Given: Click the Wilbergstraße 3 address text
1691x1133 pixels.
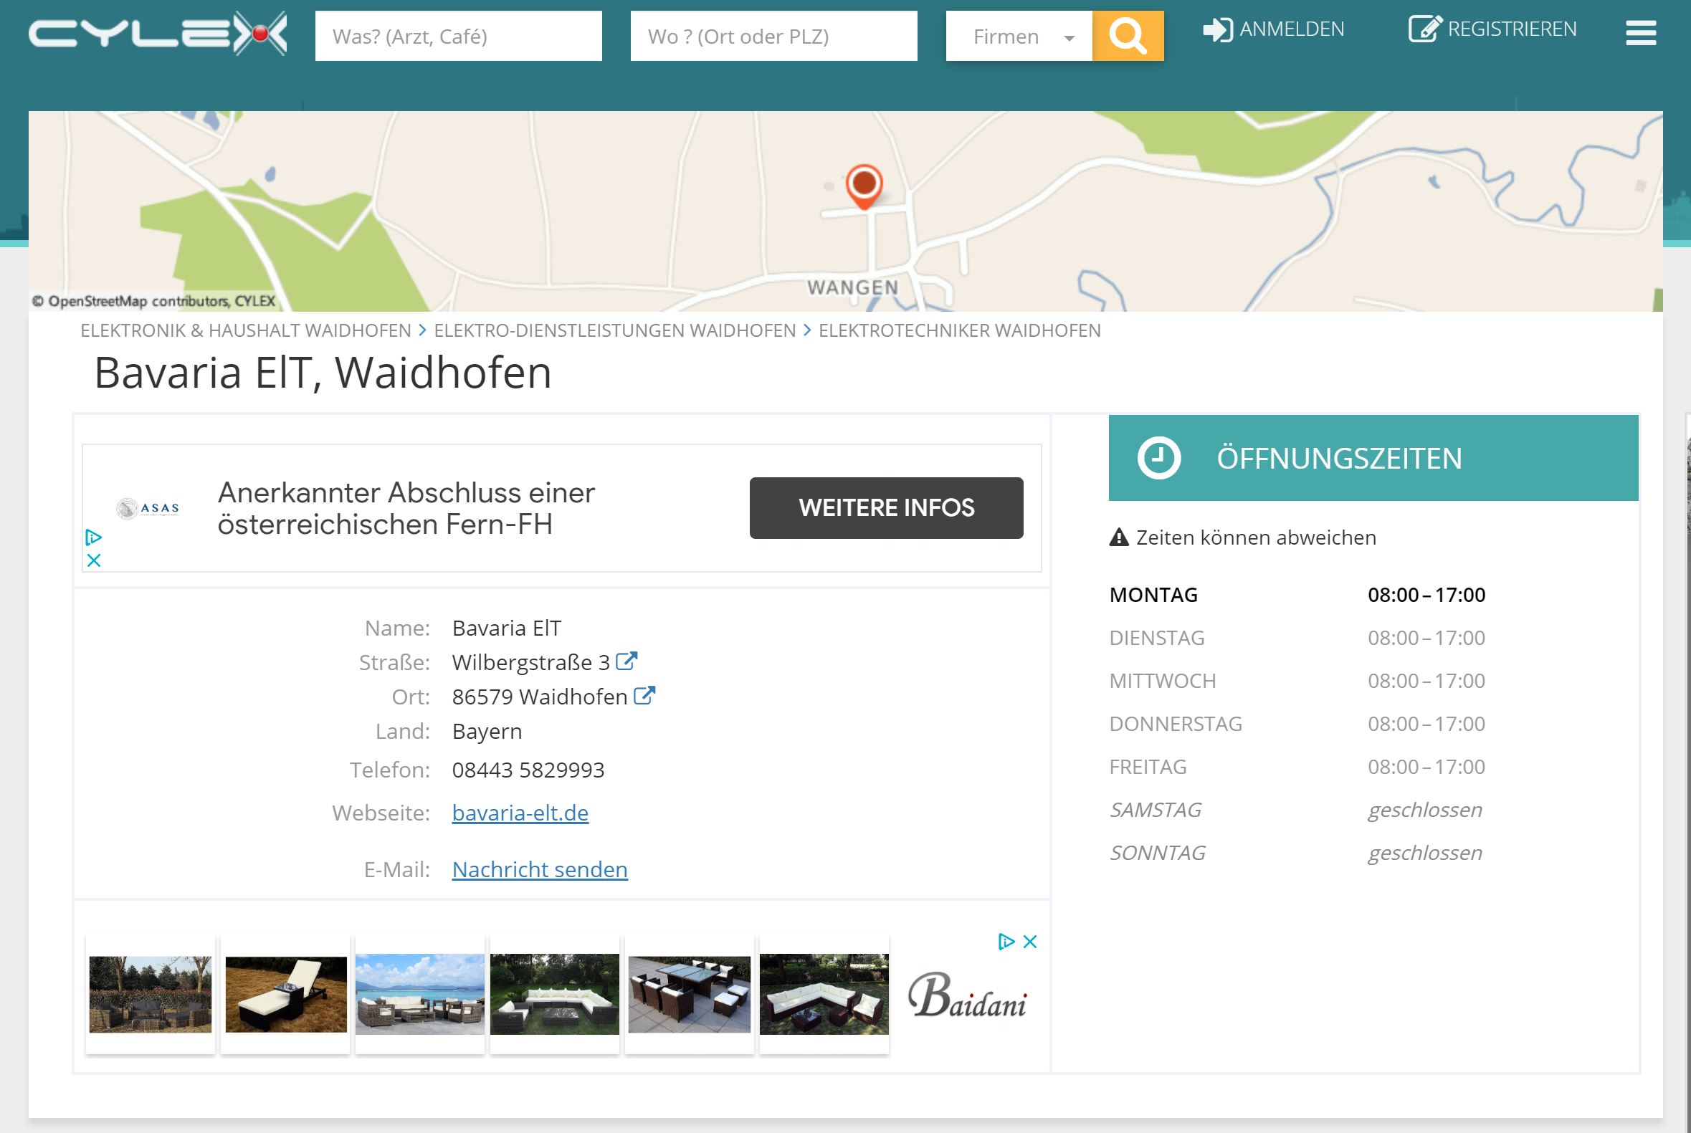Looking at the screenshot, I should (531, 662).
